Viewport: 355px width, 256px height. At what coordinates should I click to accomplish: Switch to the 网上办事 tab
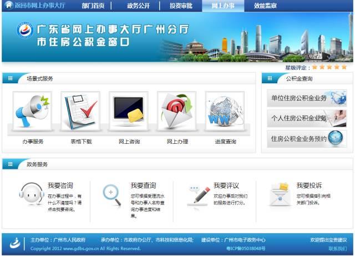pos(223,6)
